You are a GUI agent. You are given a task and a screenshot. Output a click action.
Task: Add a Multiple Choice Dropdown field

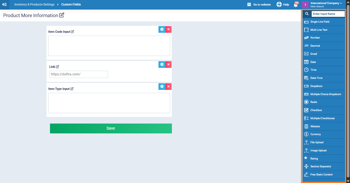click(x=325, y=94)
